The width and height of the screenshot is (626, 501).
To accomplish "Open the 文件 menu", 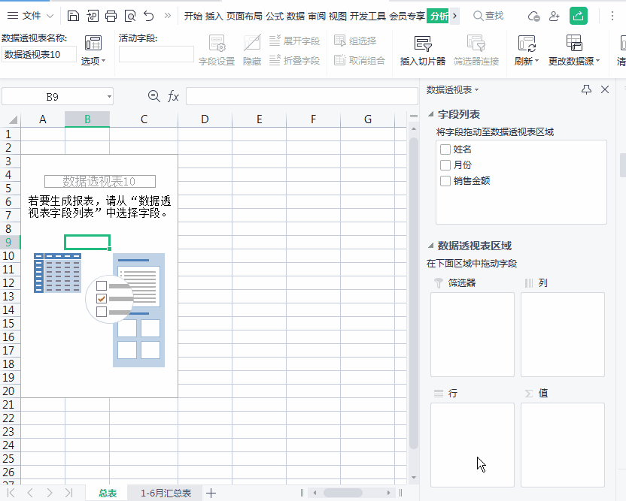I will pos(30,16).
